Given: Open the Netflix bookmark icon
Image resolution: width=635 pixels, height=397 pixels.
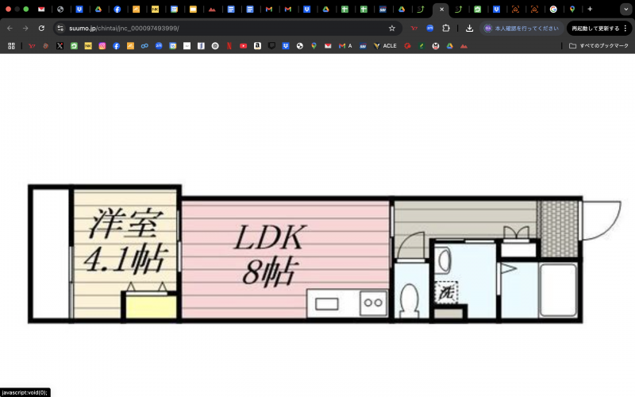Looking at the screenshot, I should click(229, 46).
